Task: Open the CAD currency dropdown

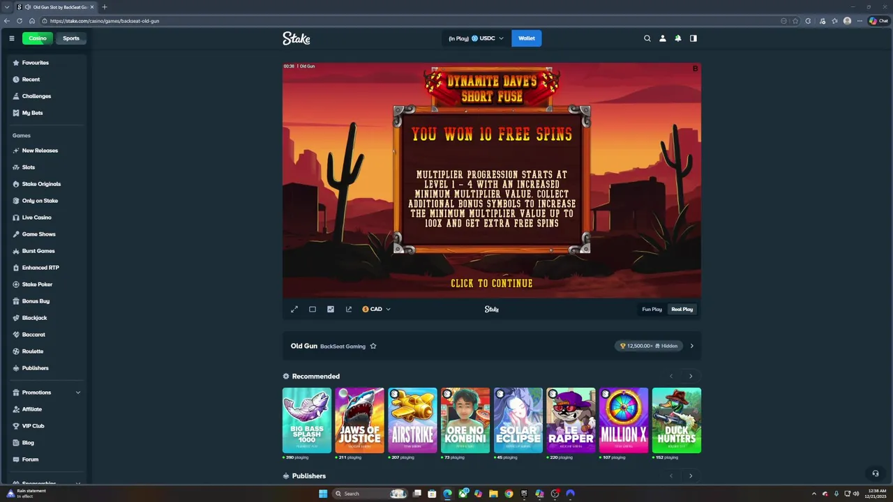Action: coord(376,309)
